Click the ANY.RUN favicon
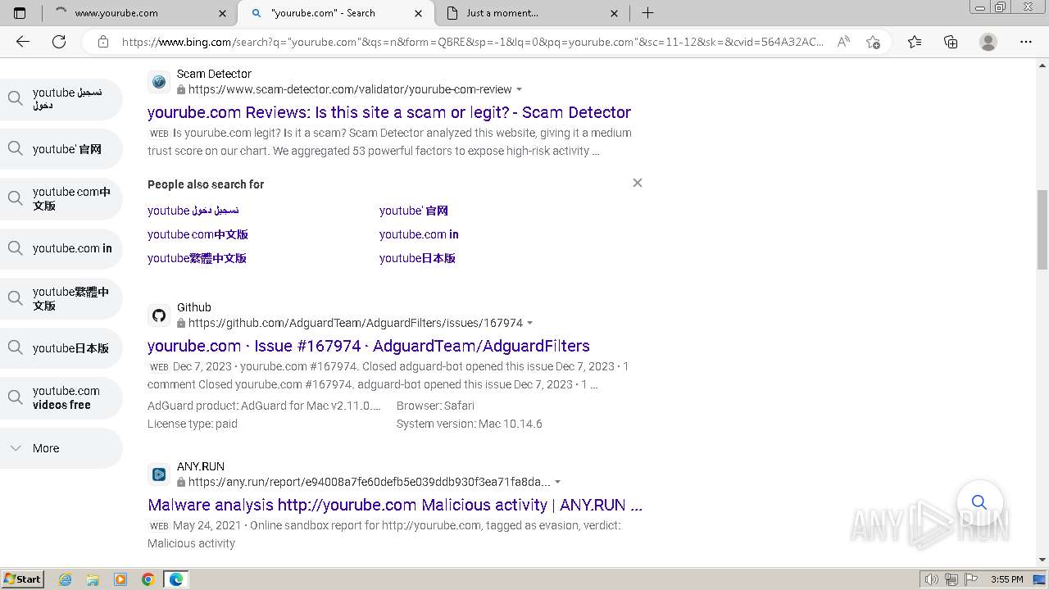 click(x=159, y=474)
